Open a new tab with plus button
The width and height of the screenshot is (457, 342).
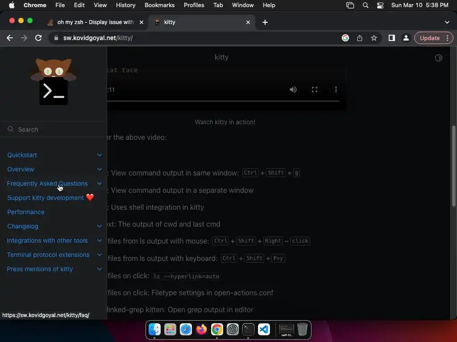(x=265, y=22)
